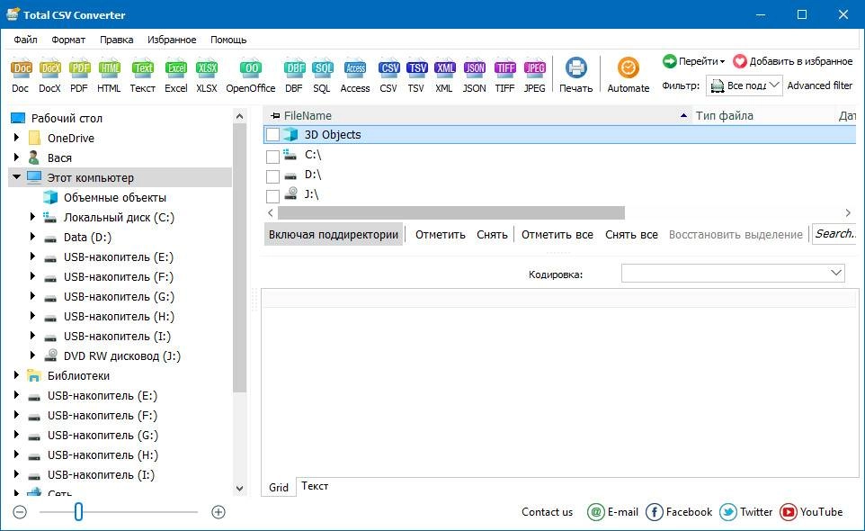Expand DVD RW дисковод (J:) node
This screenshot has height=531, width=865.
pyautogui.click(x=32, y=355)
